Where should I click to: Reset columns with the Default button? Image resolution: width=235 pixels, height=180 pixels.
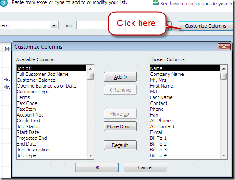pyautogui.click(x=120, y=145)
